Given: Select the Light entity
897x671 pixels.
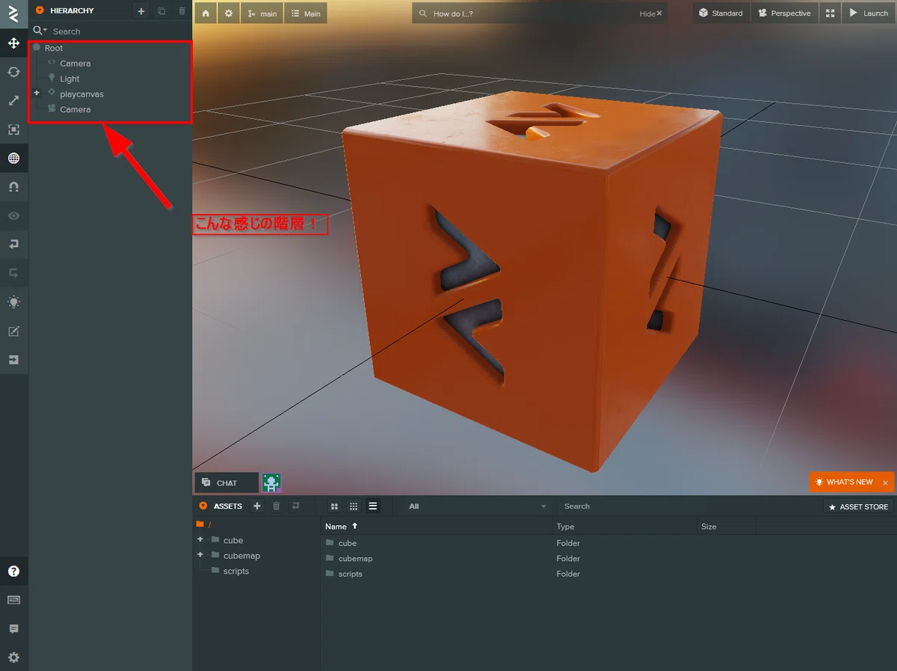Looking at the screenshot, I should (70, 79).
